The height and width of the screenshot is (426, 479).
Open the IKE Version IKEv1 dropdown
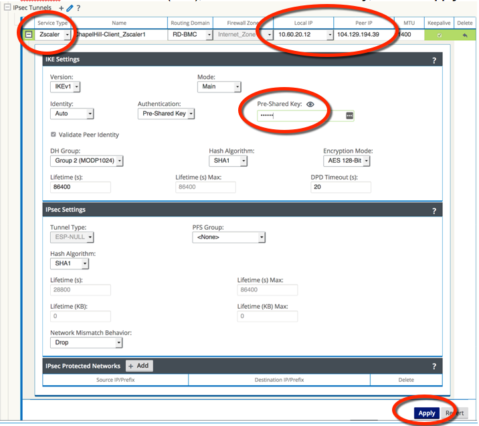pos(65,86)
